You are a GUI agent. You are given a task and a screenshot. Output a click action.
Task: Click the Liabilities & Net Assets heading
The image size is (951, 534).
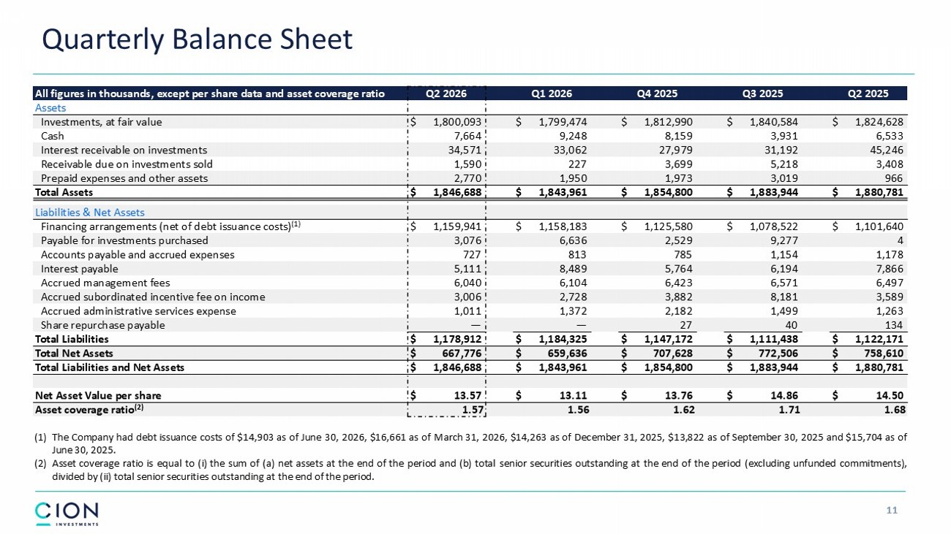tap(90, 213)
